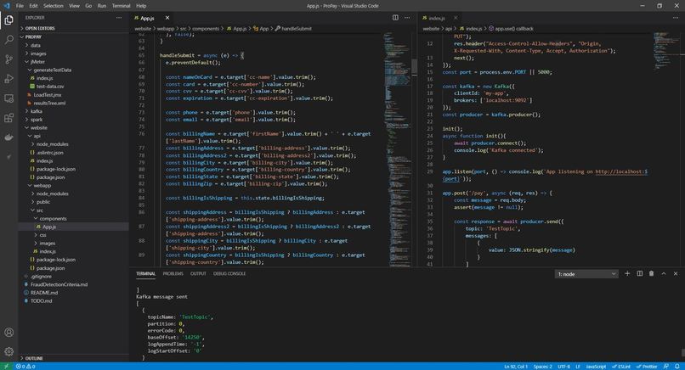Open the Run and Debug view

pyautogui.click(x=8, y=79)
